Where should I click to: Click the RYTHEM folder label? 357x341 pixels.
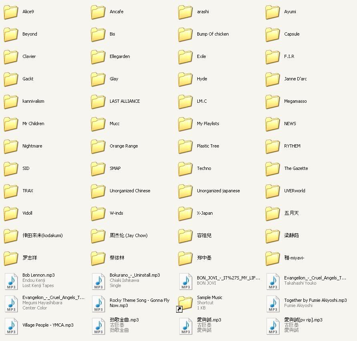(292, 146)
